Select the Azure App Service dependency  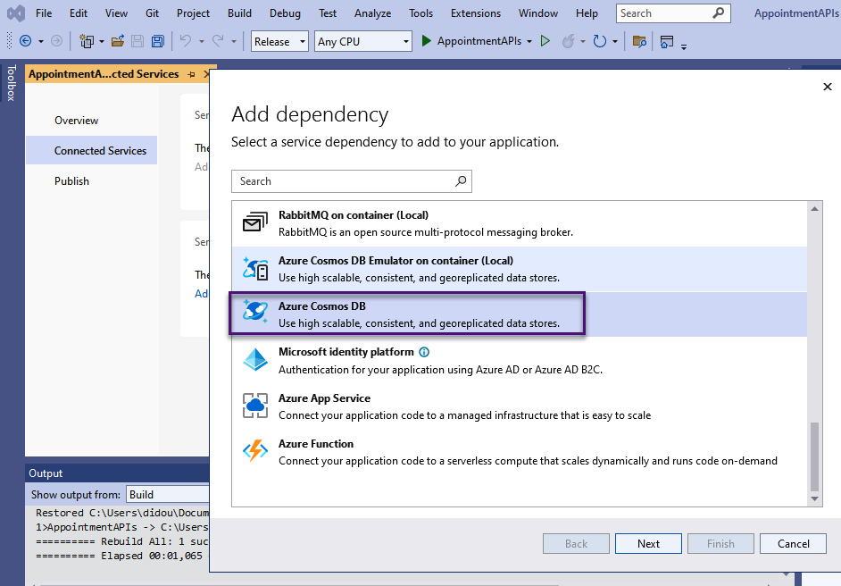(x=520, y=406)
